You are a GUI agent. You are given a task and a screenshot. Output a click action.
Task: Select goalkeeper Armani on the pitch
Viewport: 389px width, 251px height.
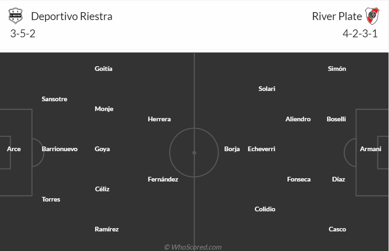pos(370,149)
